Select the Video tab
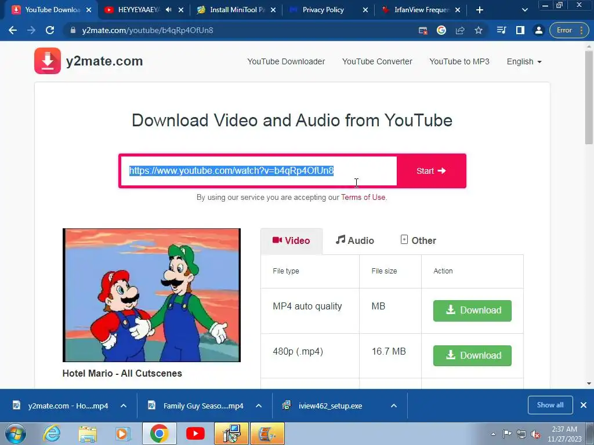594x445 pixels. 291,240
